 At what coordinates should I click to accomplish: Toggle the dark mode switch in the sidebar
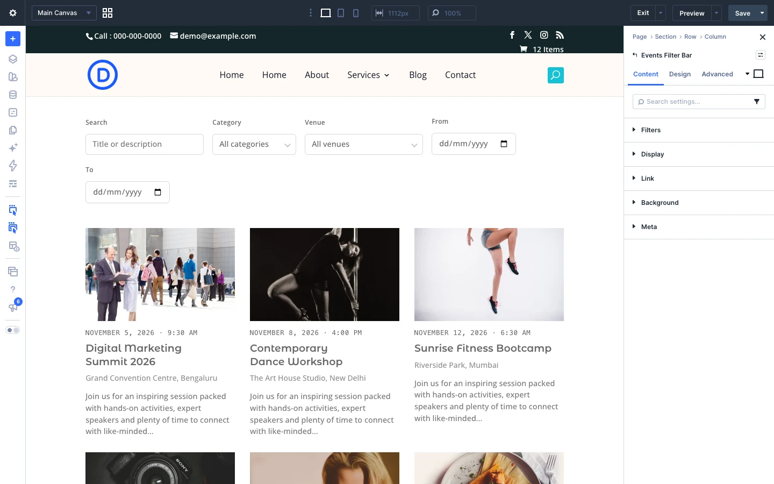tap(13, 330)
